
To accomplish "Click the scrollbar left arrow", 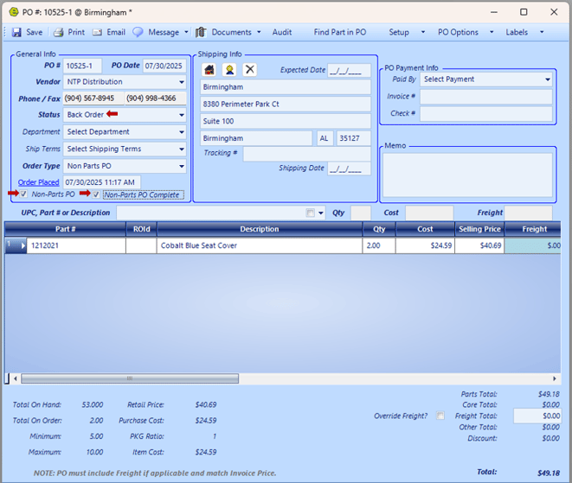I will tap(16, 378).
